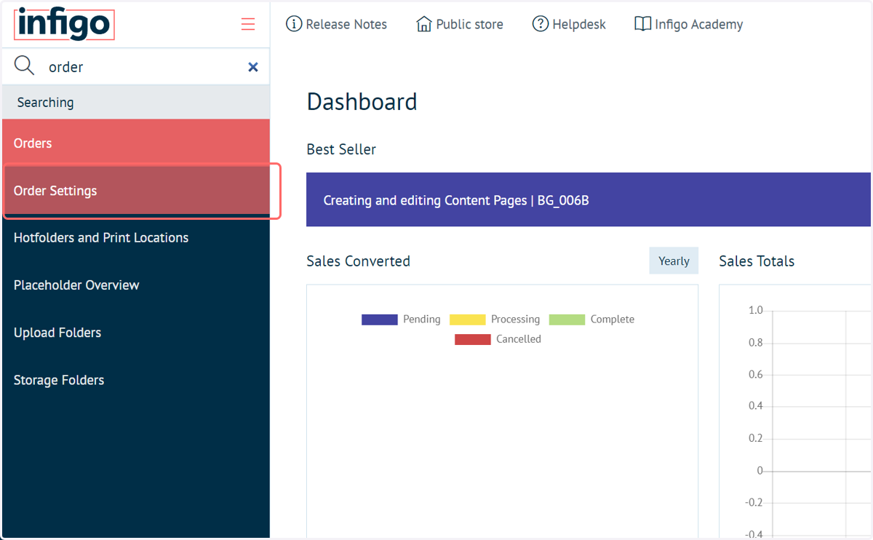Screen dimensions: 873x540
Task: Collapse the sidebar with the hamburger icon
Action: point(248,24)
